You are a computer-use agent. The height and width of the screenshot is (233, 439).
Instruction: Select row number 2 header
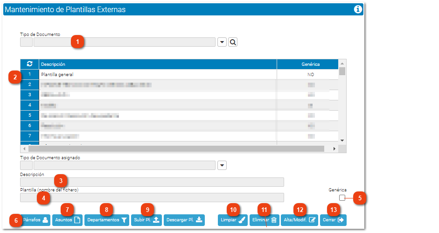click(x=30, y=85)
